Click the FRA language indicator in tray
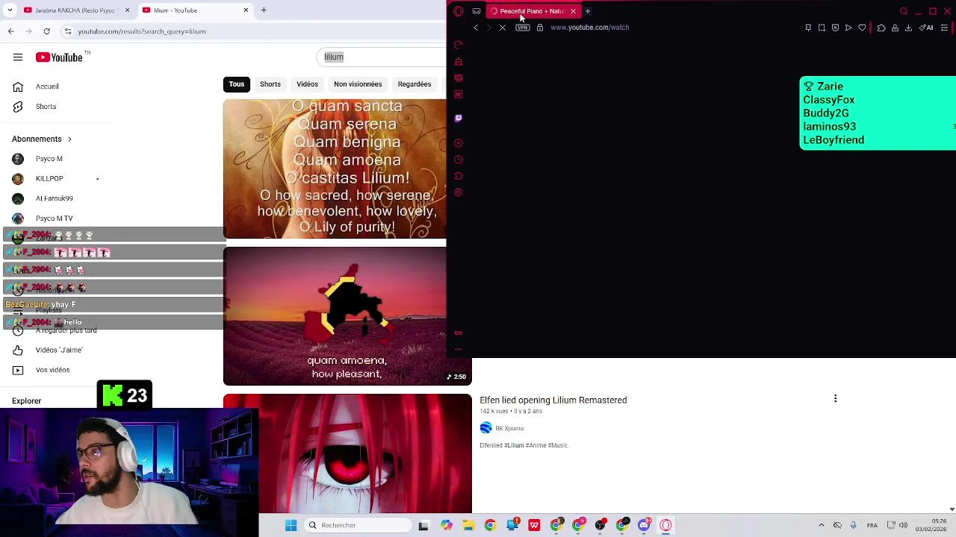This screenshot has width=956, height=537. (x=872, y=525)
